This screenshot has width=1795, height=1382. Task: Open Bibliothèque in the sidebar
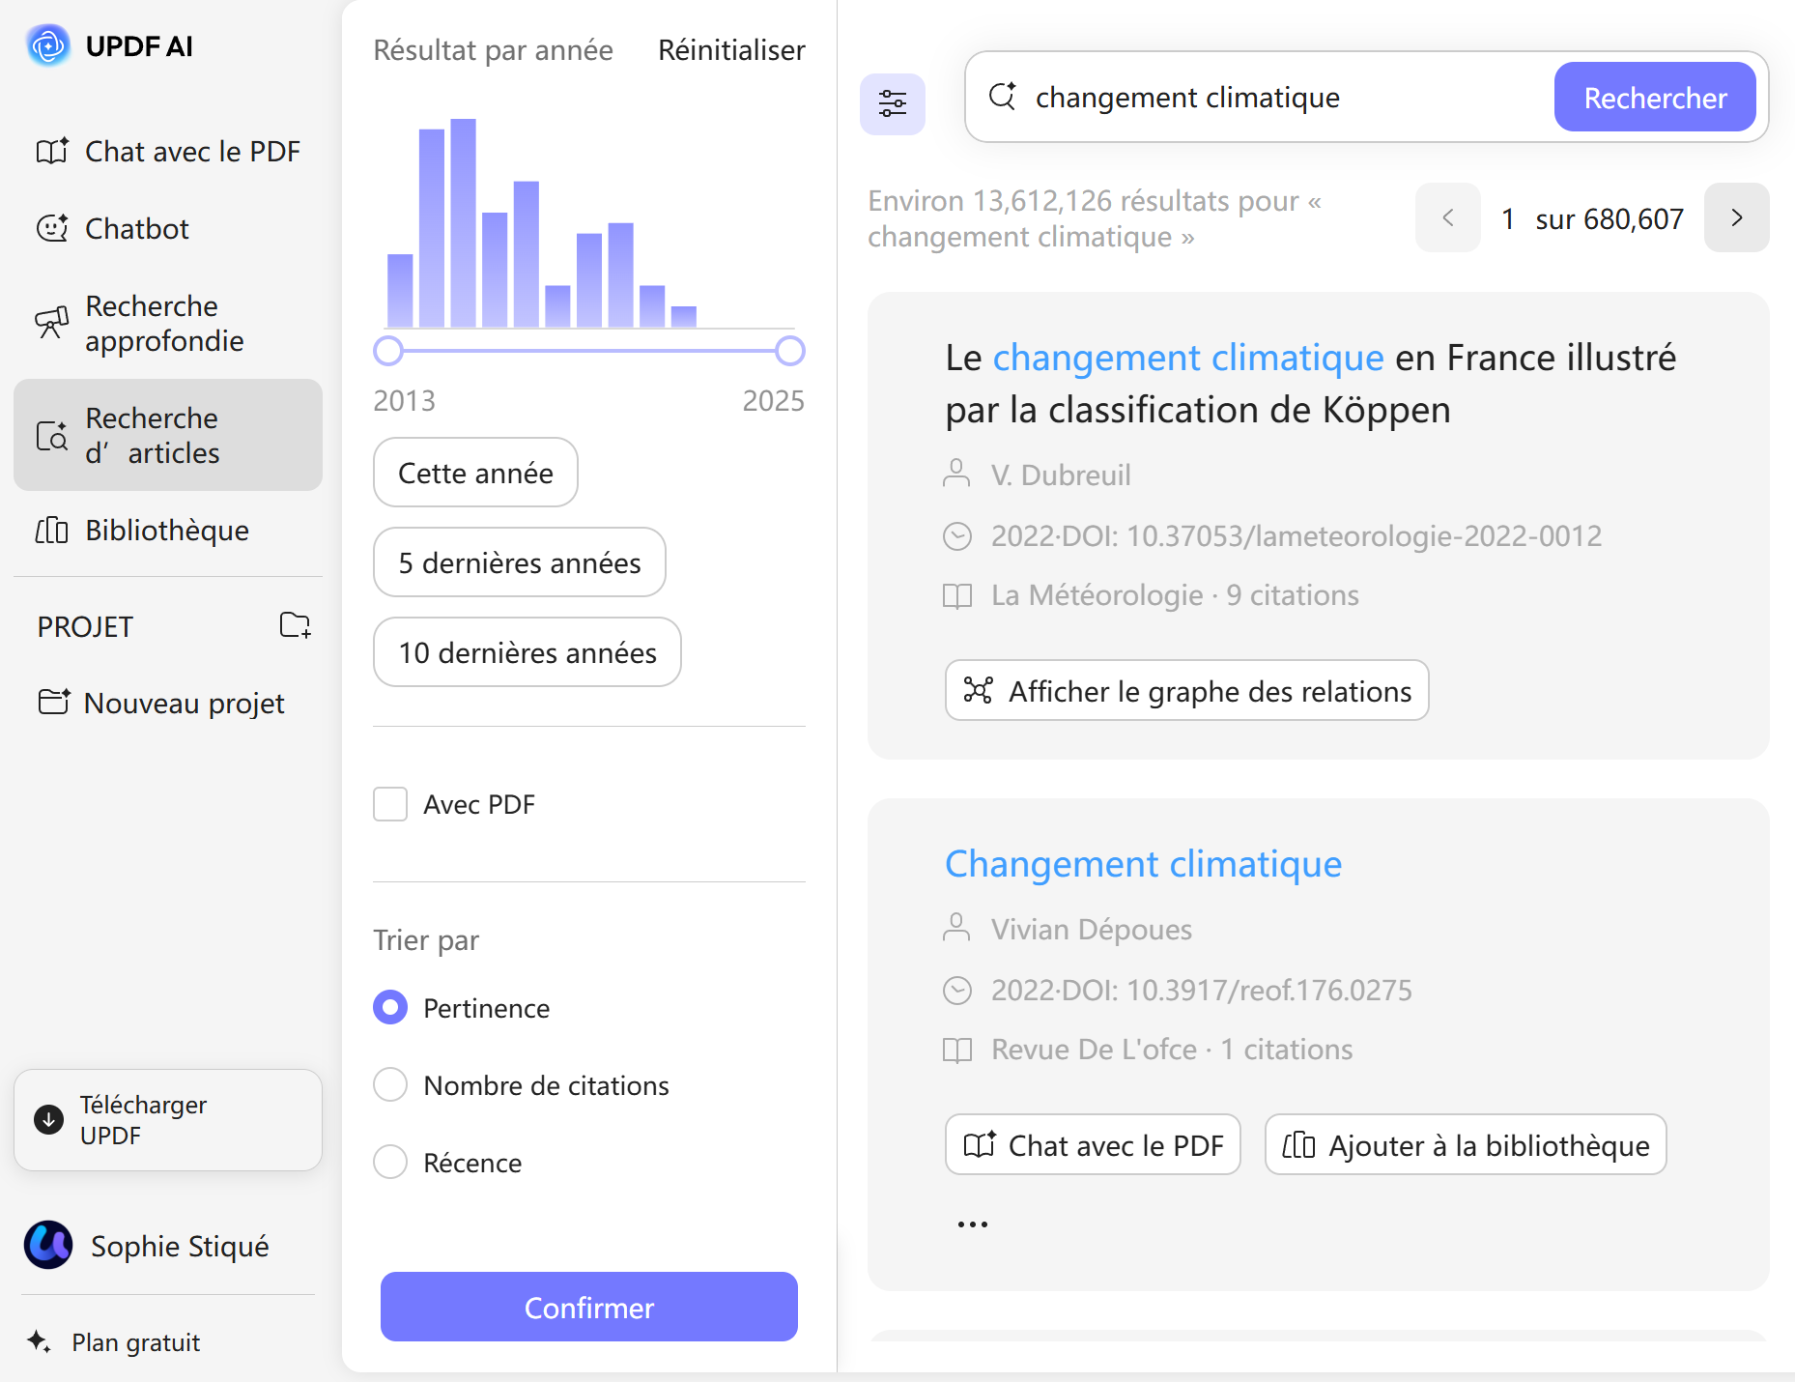coord(166,530)
